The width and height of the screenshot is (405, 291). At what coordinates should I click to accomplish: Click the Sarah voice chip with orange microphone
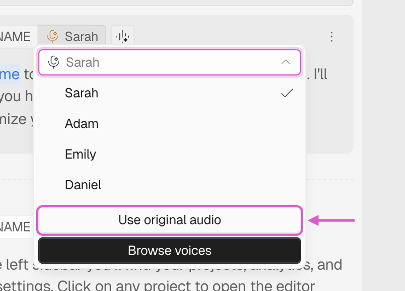[x=72, y=36]
